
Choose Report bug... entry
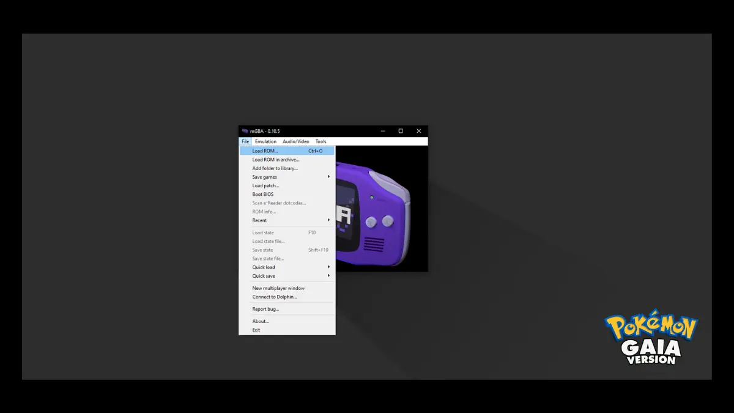tap(287, 309)
